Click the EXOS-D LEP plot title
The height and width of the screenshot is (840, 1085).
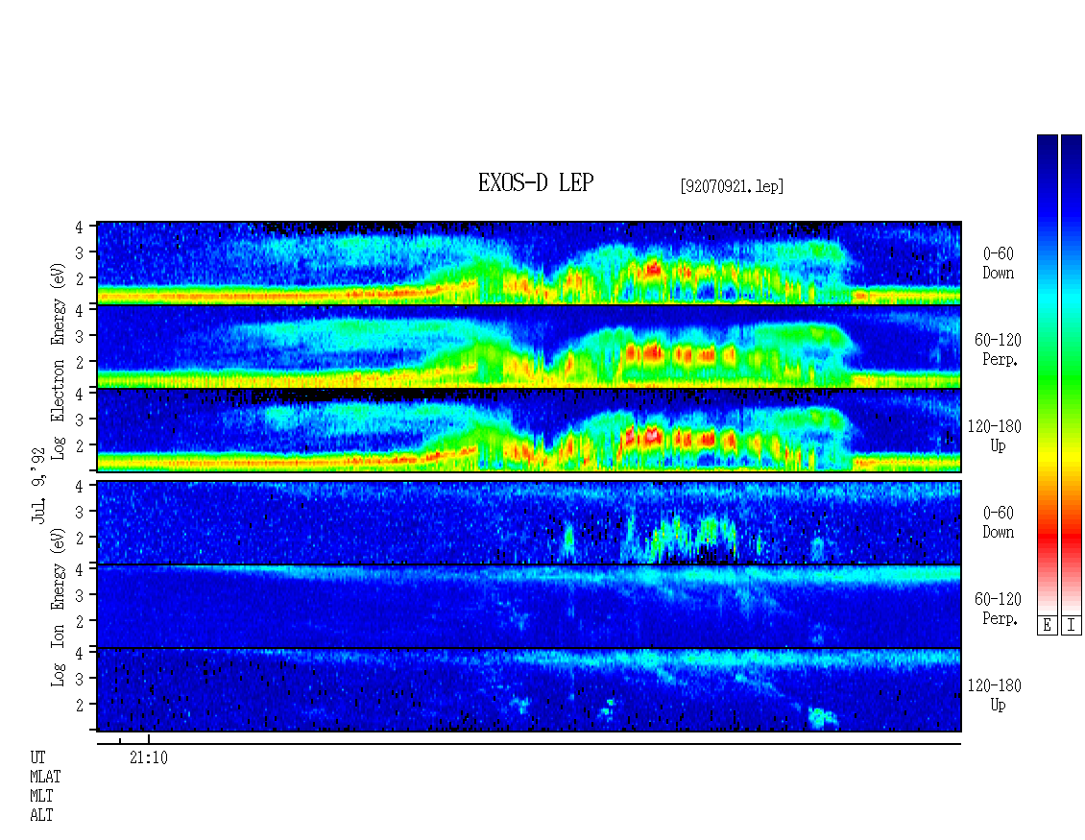[536, 182]
